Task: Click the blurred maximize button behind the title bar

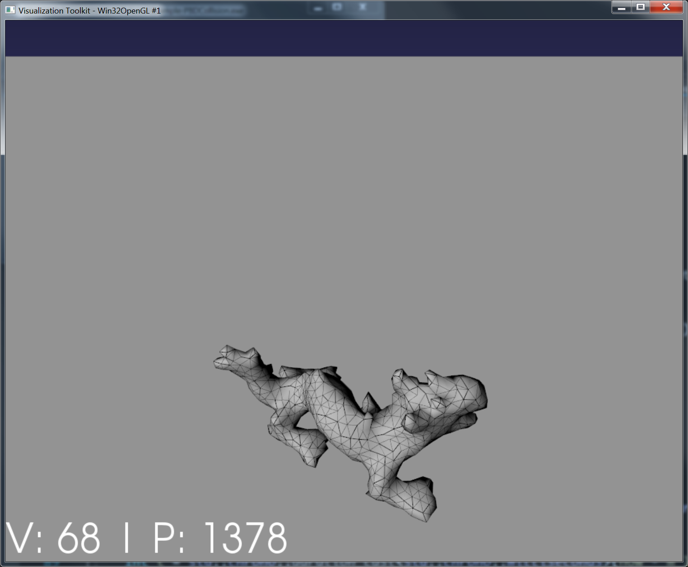Action: click(337, 7)
